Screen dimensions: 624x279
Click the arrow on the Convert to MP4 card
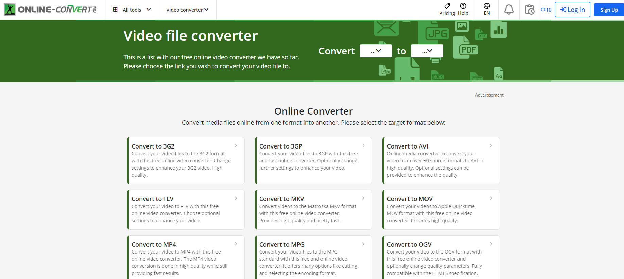click(236, 244)
